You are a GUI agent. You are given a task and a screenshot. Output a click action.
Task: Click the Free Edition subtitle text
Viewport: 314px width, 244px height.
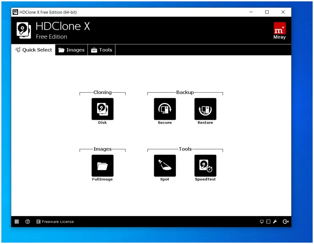(52, 37)
